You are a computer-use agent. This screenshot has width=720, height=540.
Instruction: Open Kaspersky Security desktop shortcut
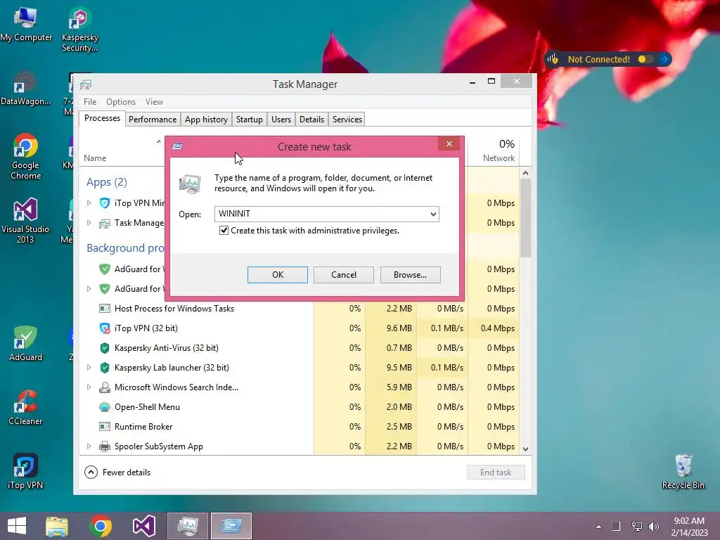[x=80, y=30]
